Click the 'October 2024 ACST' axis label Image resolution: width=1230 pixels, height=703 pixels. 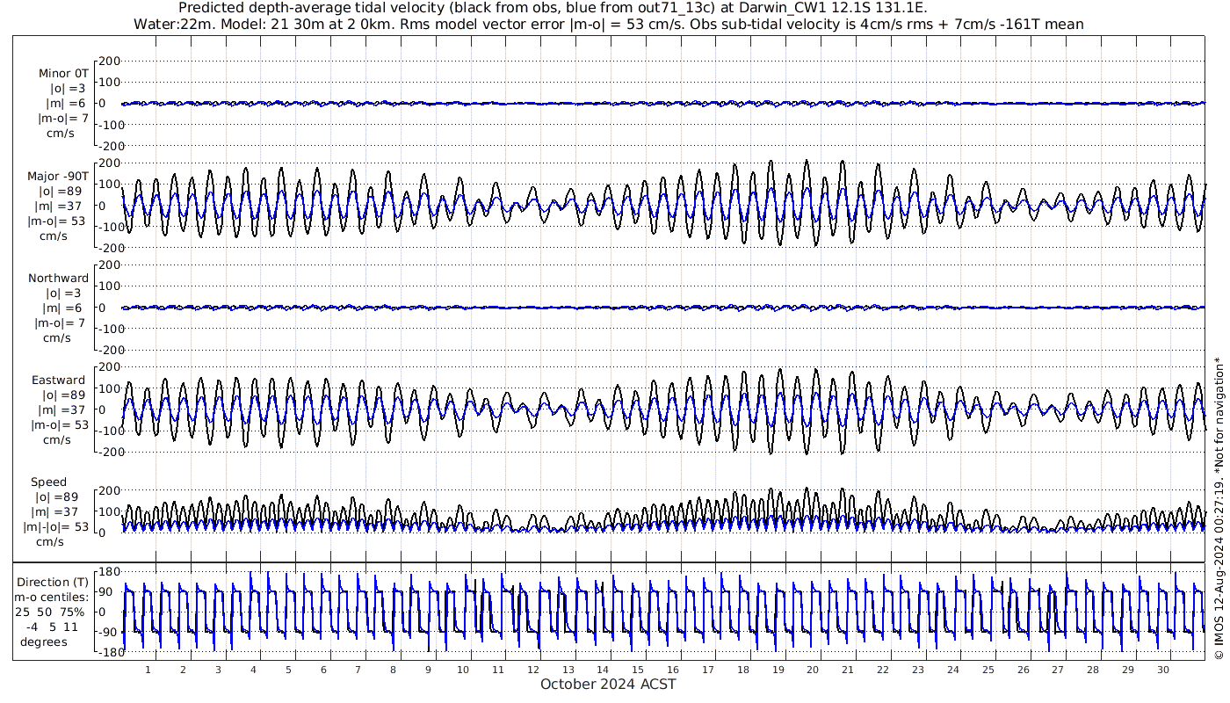point(608,684)
